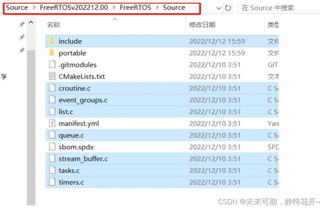Click the event_groups.c file icon

click(x=52, y=99)
